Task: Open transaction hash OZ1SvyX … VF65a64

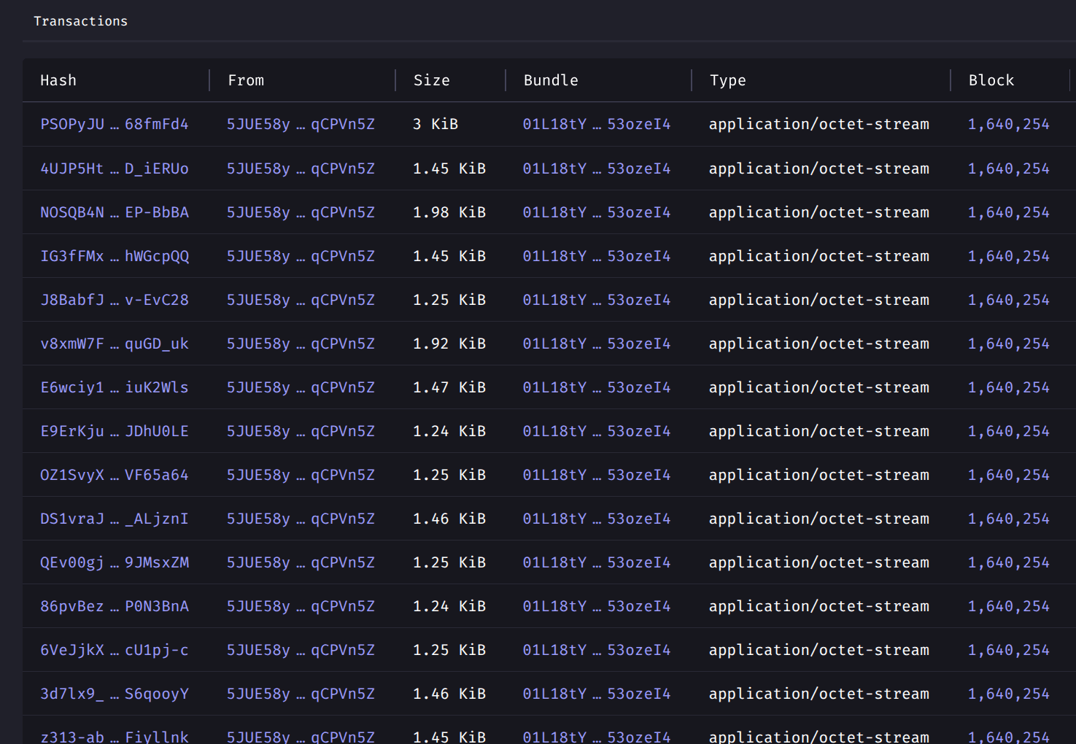Action: point(115,475)
